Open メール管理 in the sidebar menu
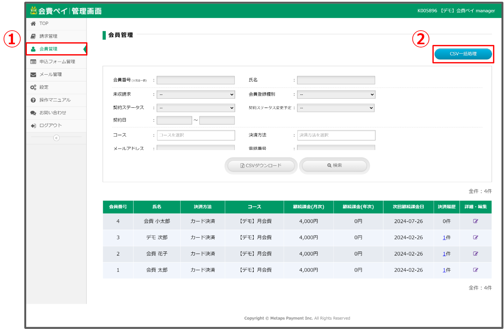The height and width of the screenshot is (329, 504). [50, 75]
